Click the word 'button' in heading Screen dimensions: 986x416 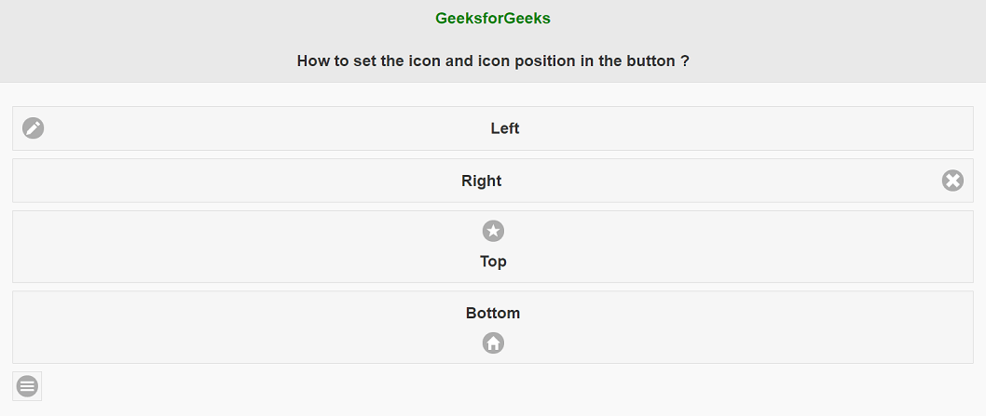point(650,61)
